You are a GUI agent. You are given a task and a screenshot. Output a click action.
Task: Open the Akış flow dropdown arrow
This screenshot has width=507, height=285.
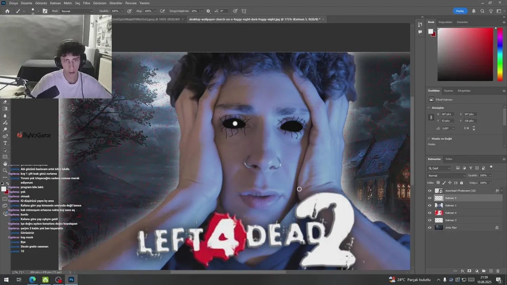[x=155, y=11]
